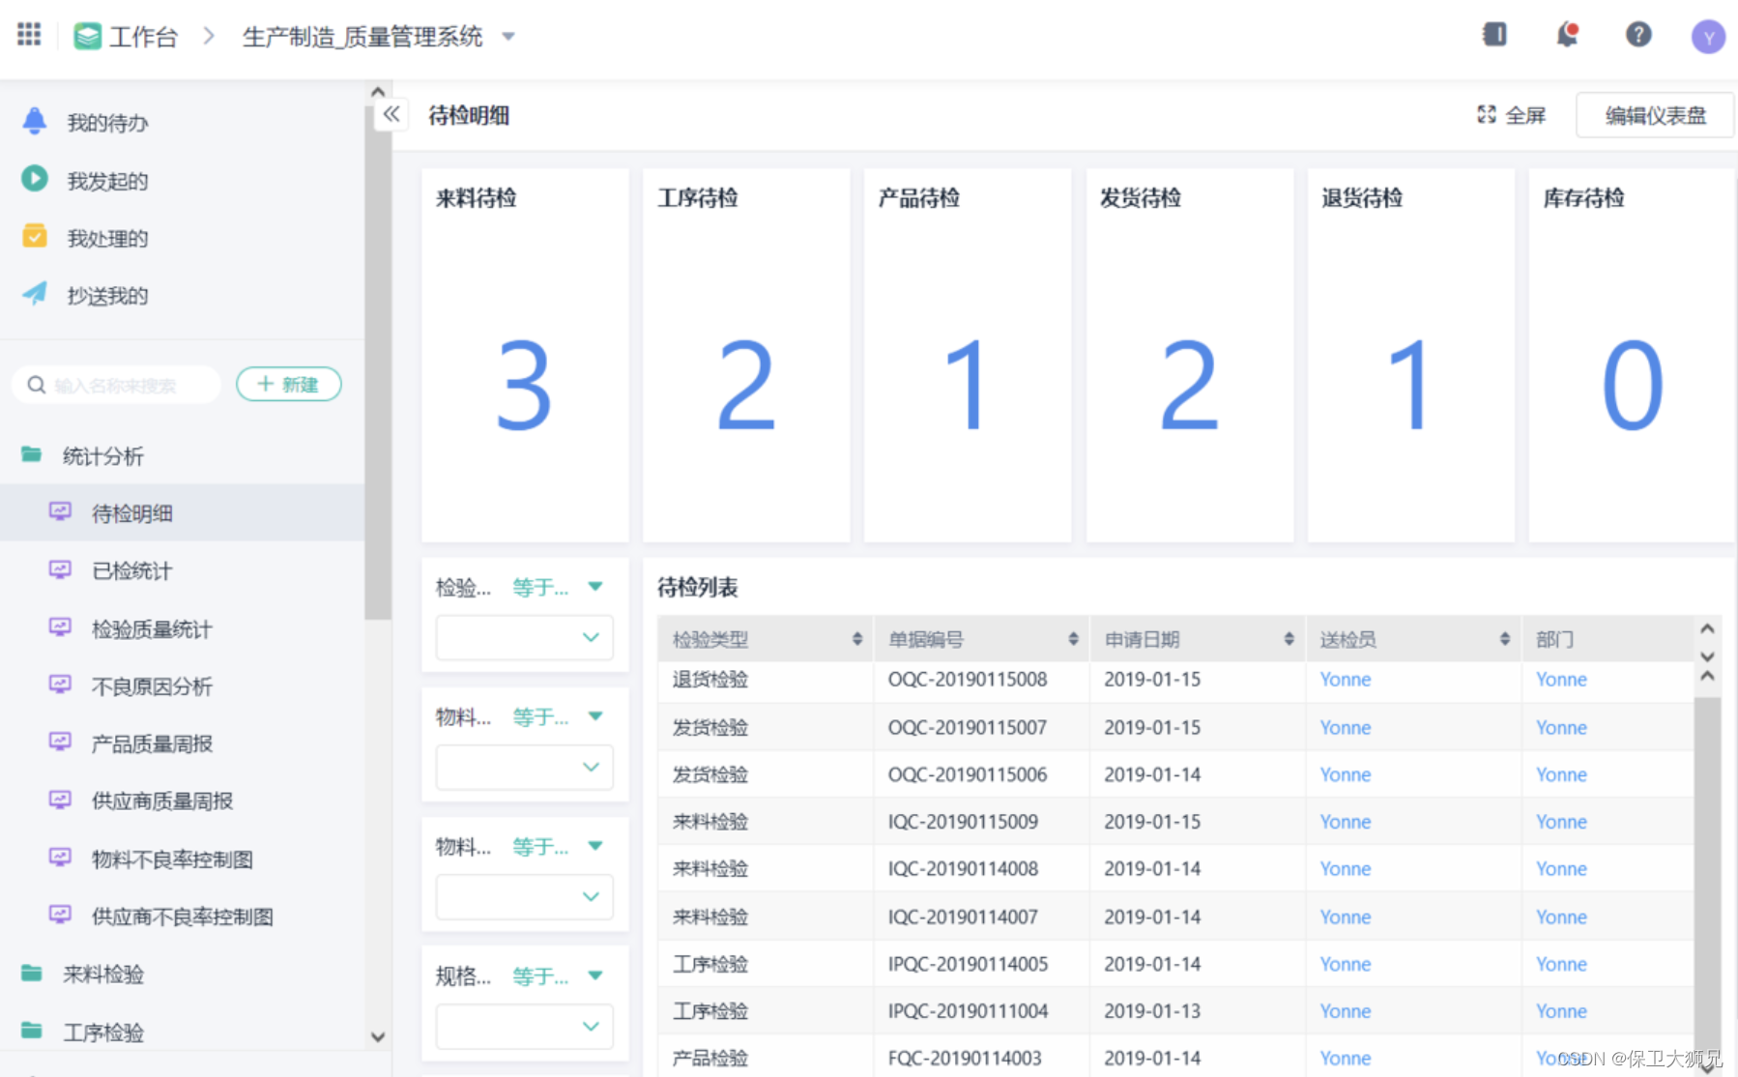
Task: Click cell OQC-20190115007
Action: coord(968,727)
